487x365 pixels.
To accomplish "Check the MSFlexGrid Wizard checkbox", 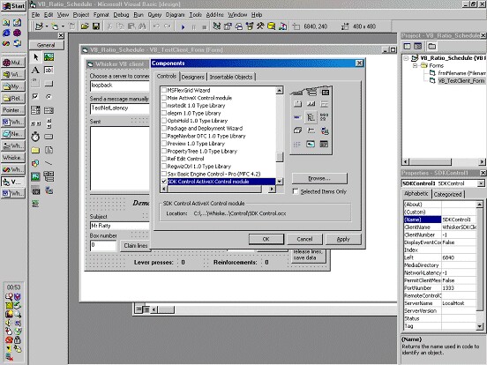I will (164, 90).
